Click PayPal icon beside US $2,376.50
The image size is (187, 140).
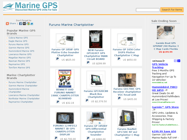(x=87, y=100)
